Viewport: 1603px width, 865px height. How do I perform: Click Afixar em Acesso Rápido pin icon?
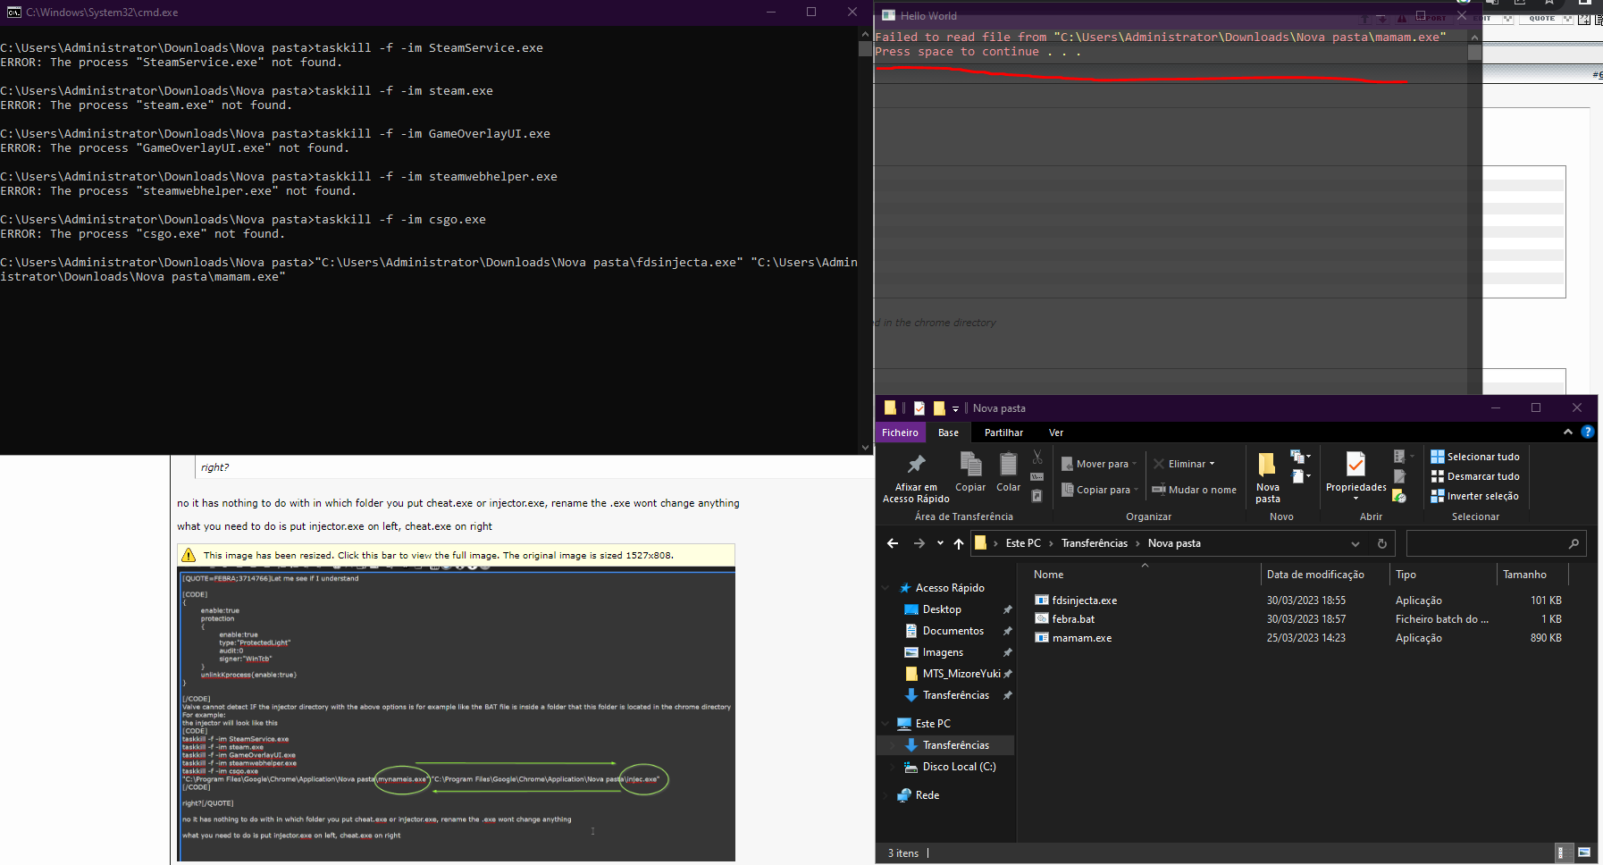(x=916, y=464)
